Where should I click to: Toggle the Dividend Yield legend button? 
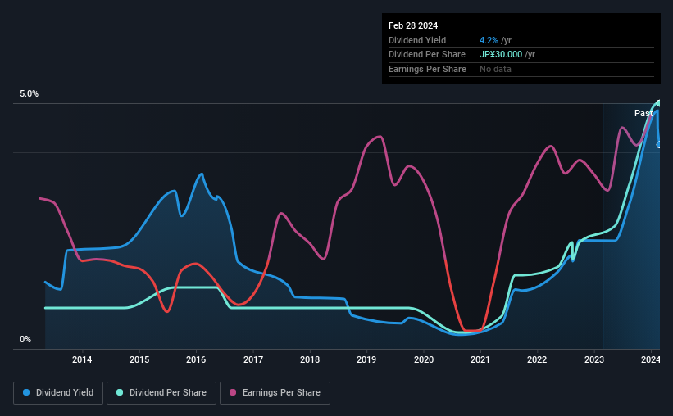coord(58,393)
